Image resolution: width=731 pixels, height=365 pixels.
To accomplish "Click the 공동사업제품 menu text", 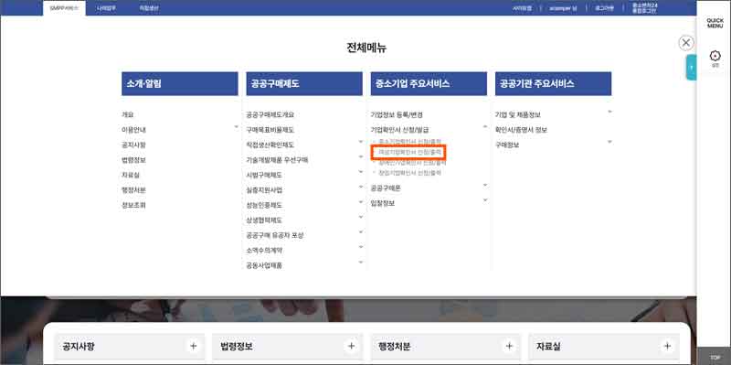I will 264,265.
